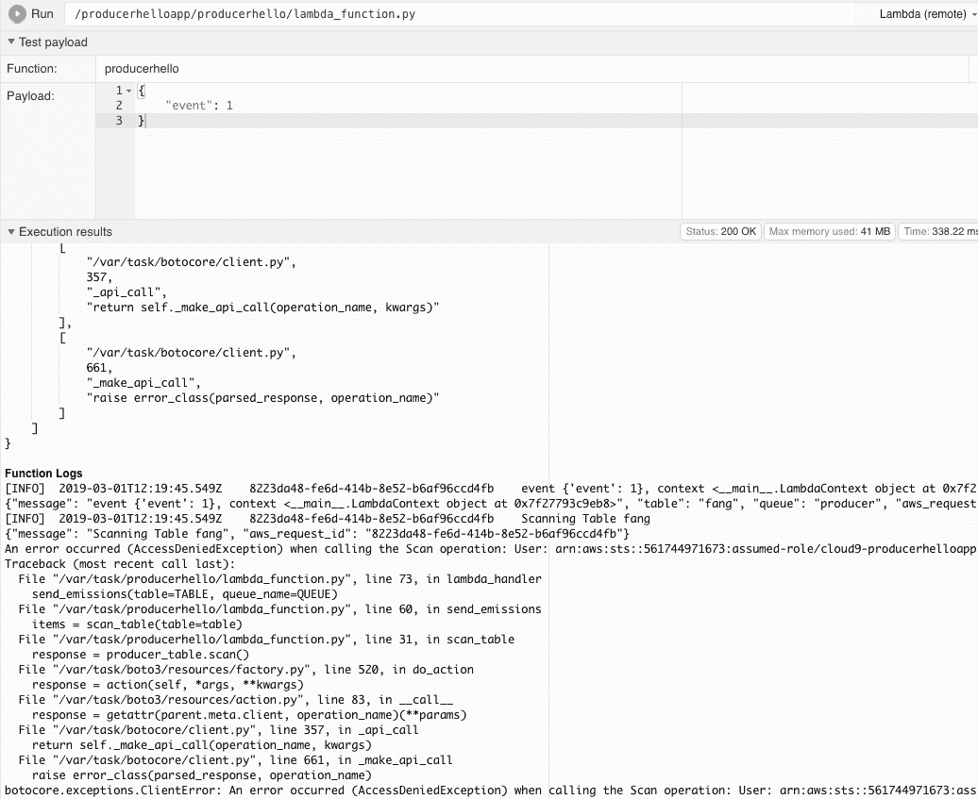Image resolution: width=978 pixels, height=799 pixels.
Task: Click "Traceback (most recent call last):" line
Action: [x=120, y=564]
